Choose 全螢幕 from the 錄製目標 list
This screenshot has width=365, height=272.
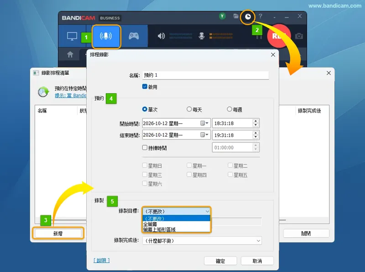pyautogui.click(x=176, y=224)
